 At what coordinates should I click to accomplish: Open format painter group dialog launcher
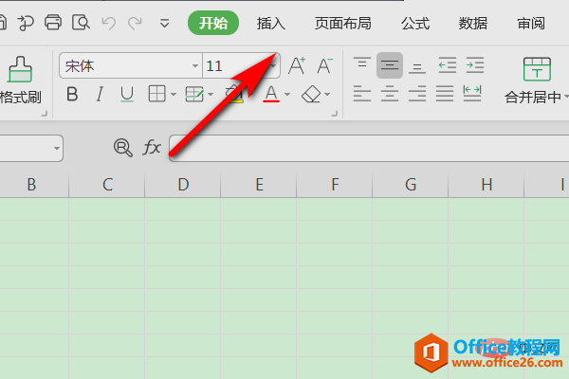(45, 114)
